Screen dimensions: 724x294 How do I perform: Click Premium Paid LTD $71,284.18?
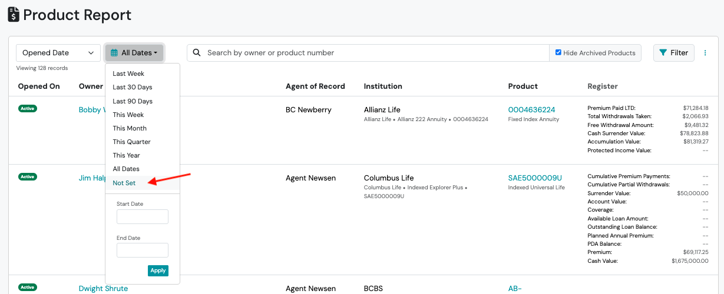[x=695, y=108]
